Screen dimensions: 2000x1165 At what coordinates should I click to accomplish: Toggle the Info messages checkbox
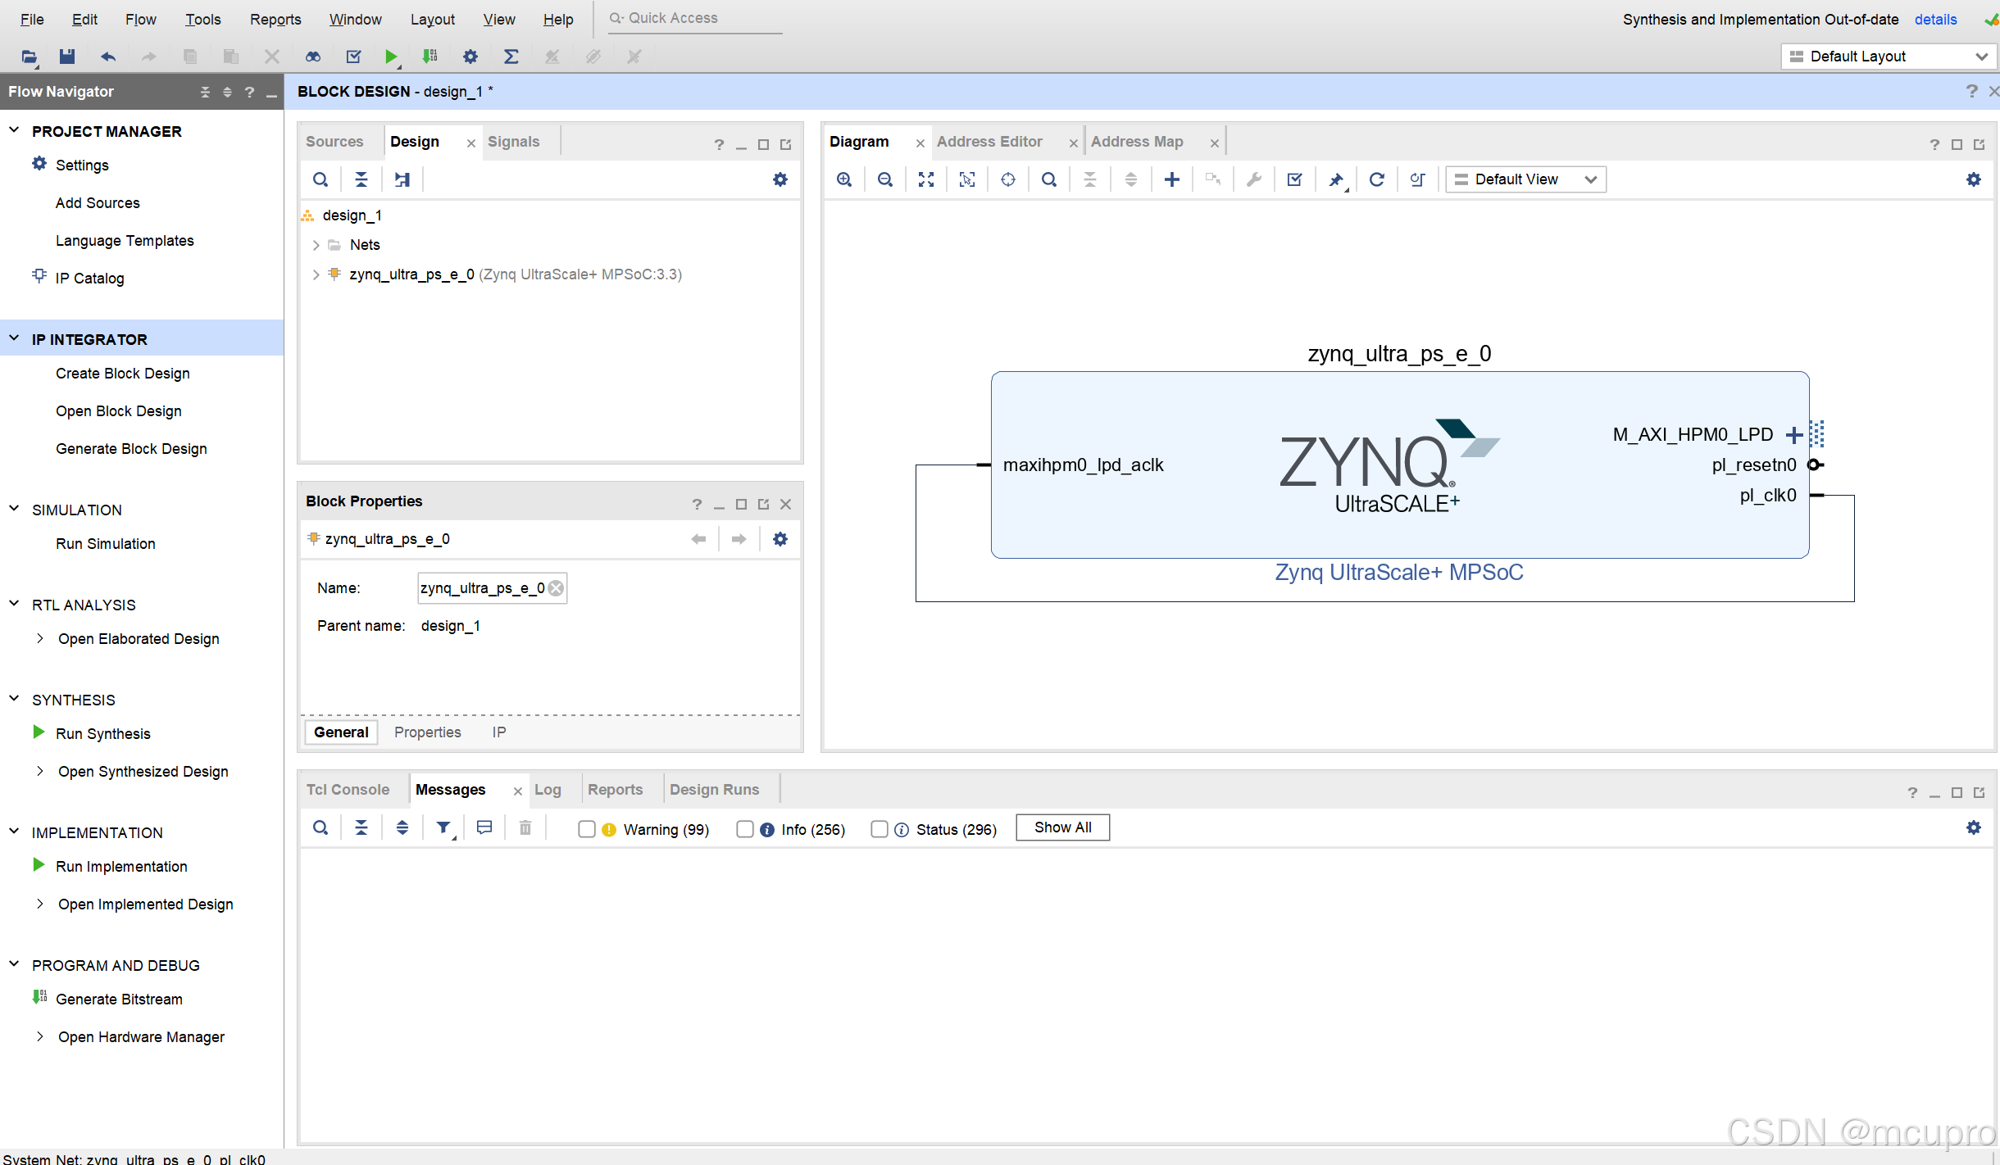click(745, 829)
